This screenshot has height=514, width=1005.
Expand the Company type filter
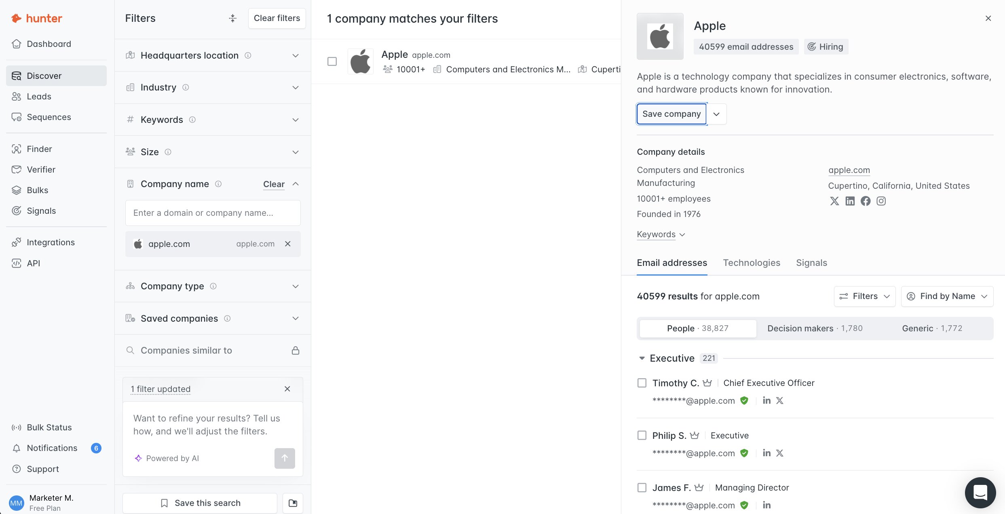click(296, 286)
